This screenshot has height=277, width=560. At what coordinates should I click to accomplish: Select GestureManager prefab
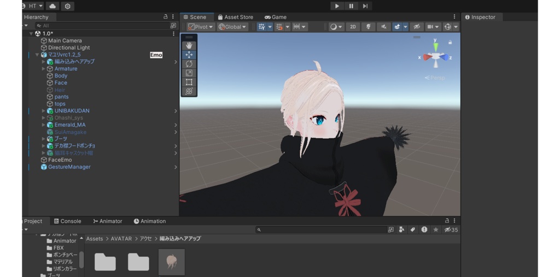pos(69,167)
